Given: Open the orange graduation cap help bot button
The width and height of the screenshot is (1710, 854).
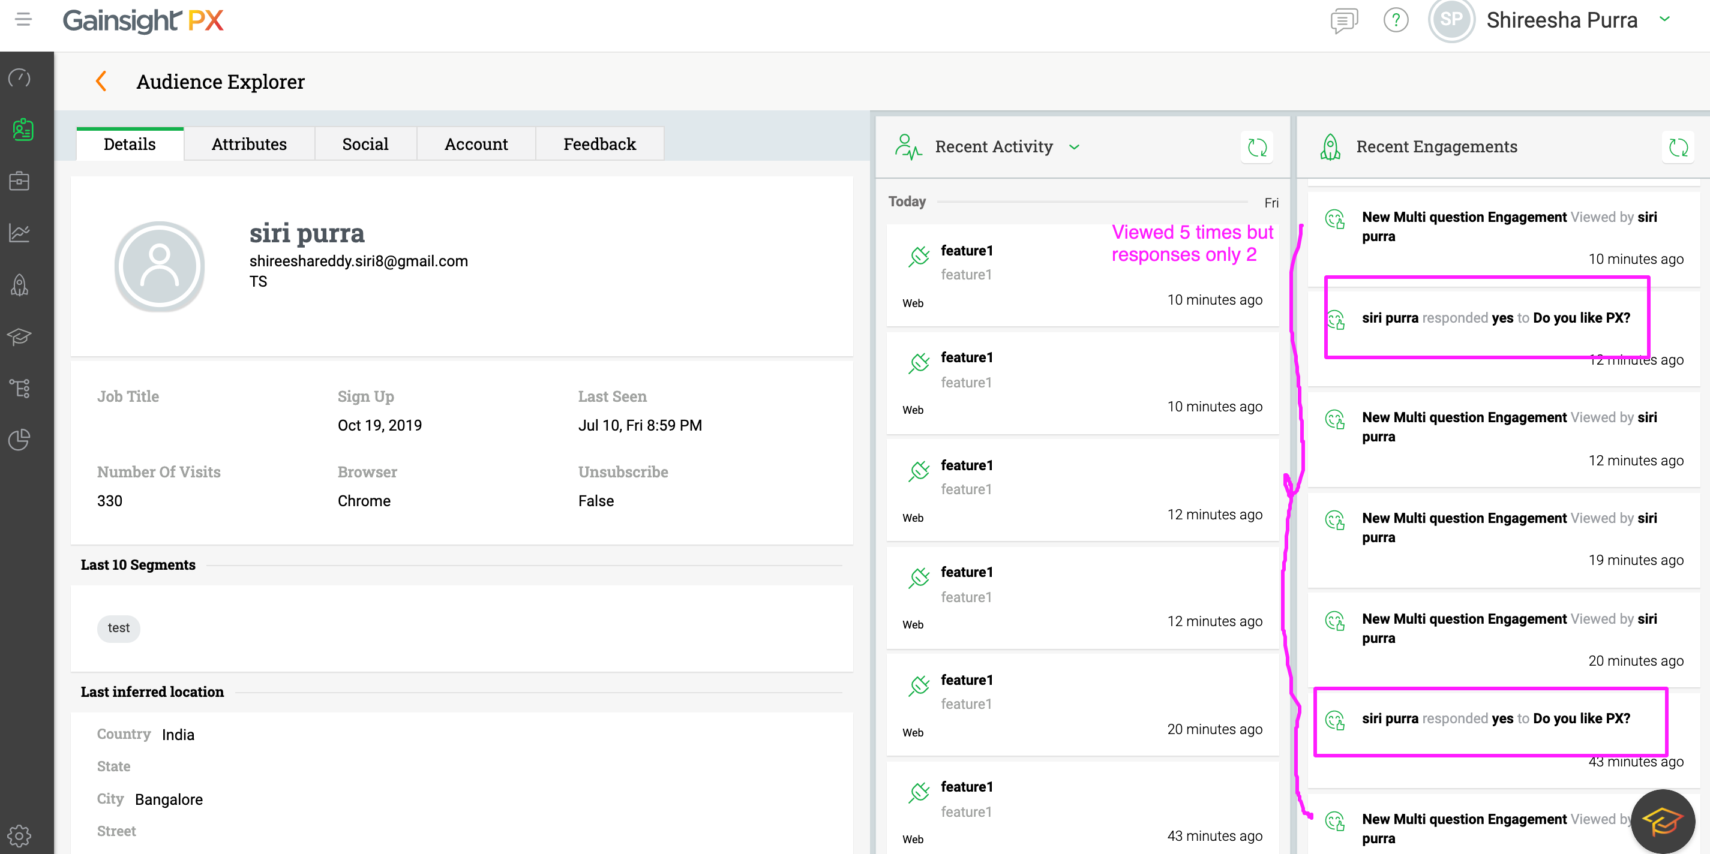Looking at the screenshot, I should tap(1661, 822).
